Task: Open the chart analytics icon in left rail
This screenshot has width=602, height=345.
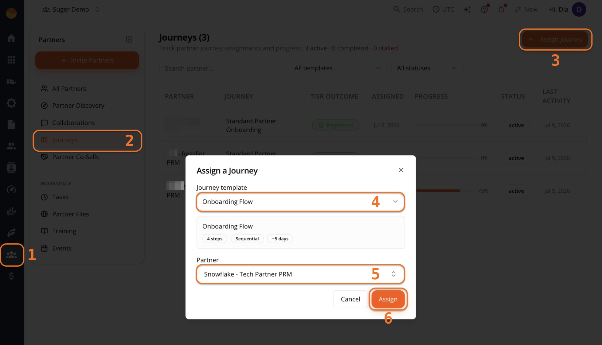Action: point(11,211)
